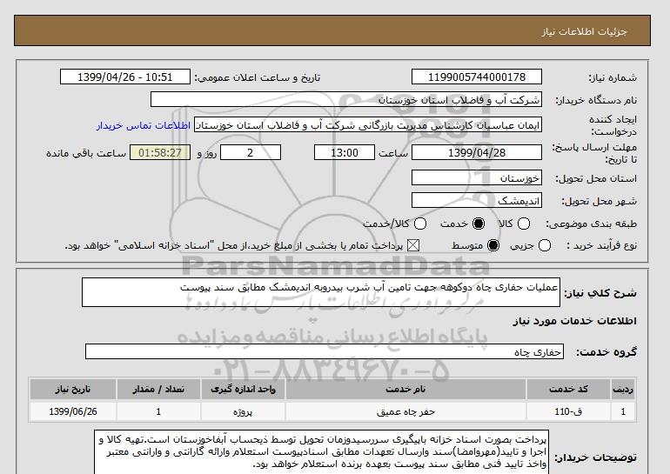The height and width of the screenshot is (474, 670).
Task: Click the deadline date field 1399/04/28
Action: (477, 152)
